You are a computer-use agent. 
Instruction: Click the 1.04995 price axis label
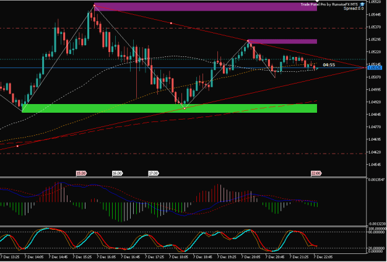[x=375, y=89]
